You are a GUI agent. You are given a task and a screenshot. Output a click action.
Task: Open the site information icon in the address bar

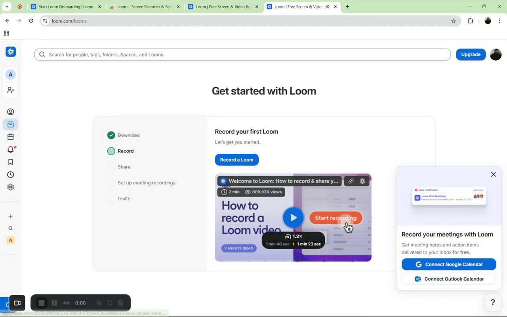tap(45, 21)
